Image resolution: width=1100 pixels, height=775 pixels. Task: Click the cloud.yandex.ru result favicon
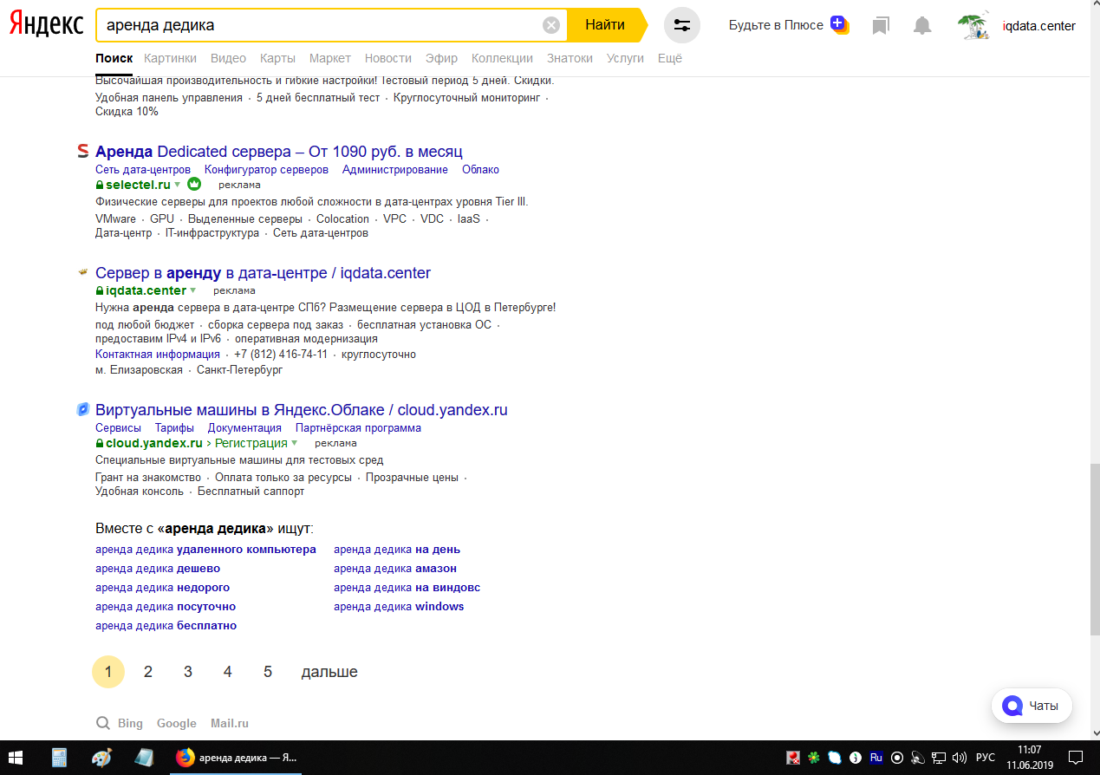click(82, 409)
